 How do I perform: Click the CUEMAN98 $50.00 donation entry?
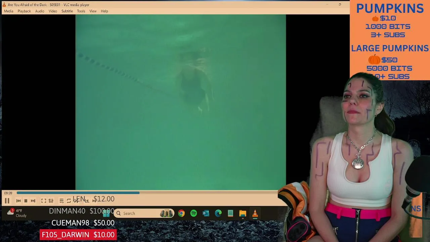coord(83,223)
